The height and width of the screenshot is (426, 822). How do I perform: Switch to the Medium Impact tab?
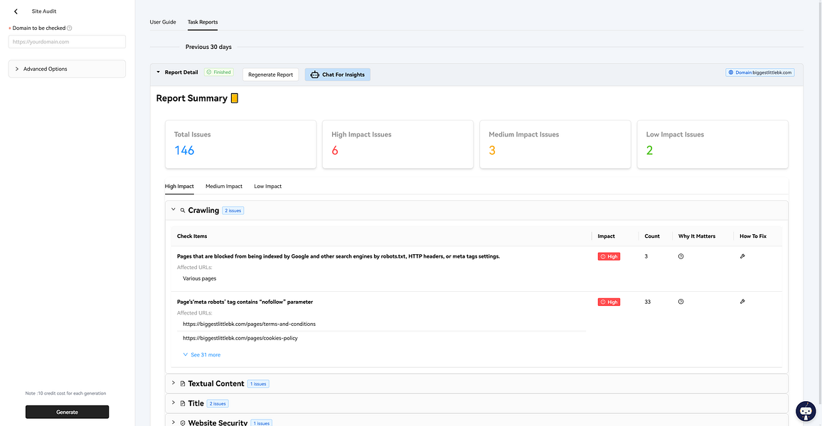click(224, 186)
